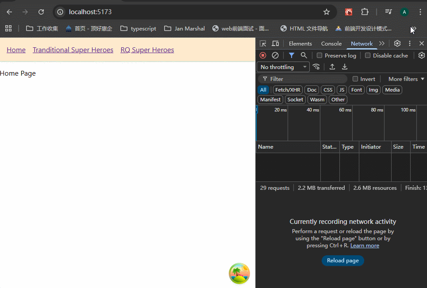Open network search magnifier
The image size is (427, 288).
tap(304, 55)
